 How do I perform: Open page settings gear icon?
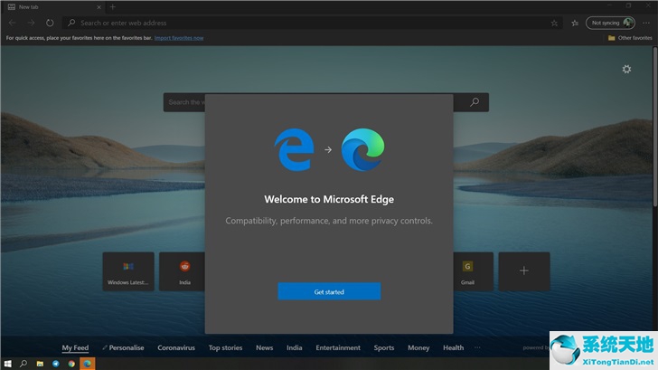coord(626,69)
